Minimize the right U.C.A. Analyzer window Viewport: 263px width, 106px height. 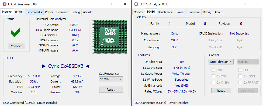(232, 4)
